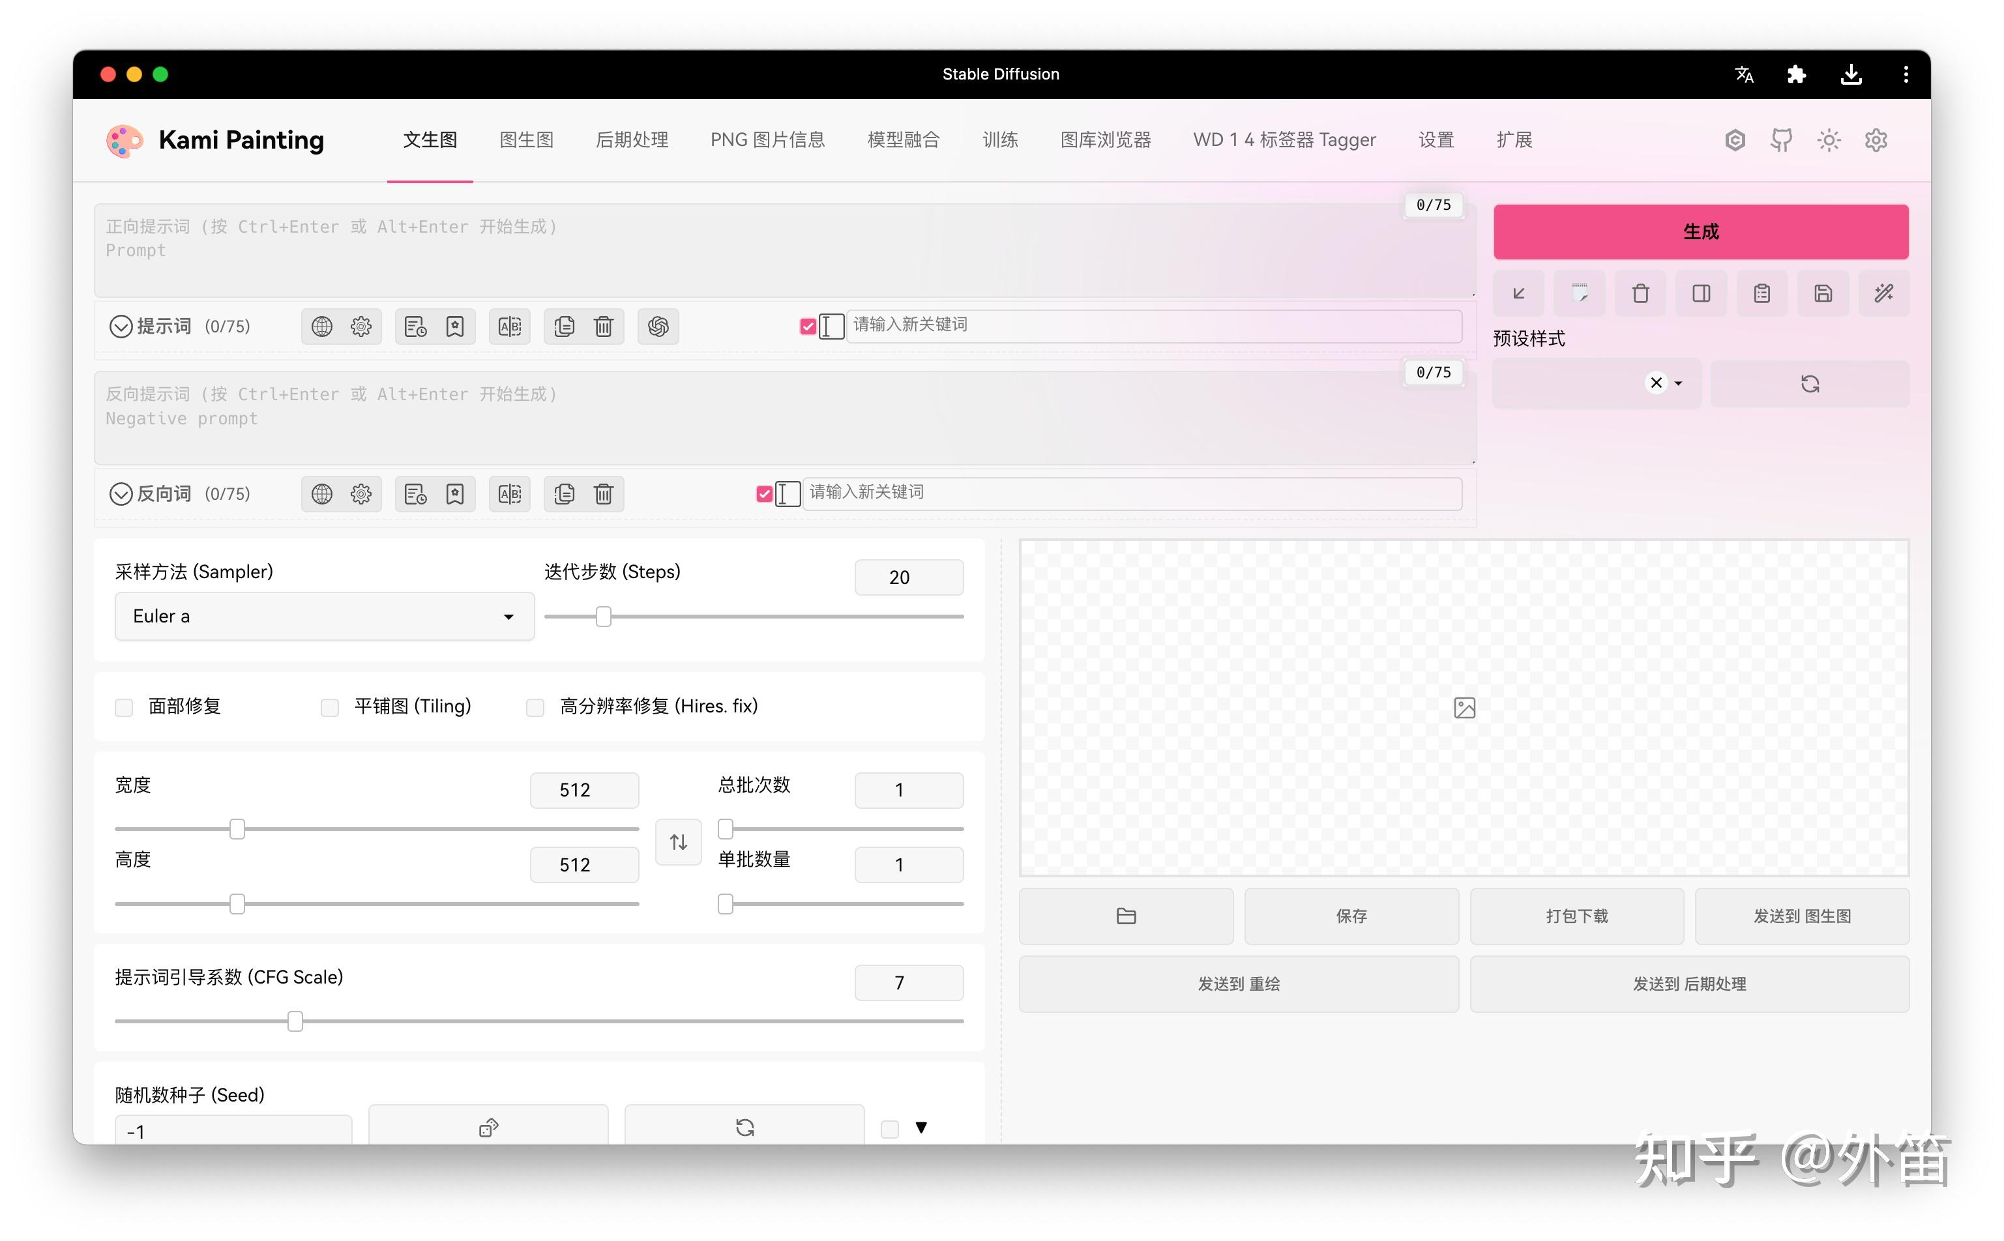Enable the 面部修复 checkbox
This screenshot has width=2004, height=1241.
point(124,707)
